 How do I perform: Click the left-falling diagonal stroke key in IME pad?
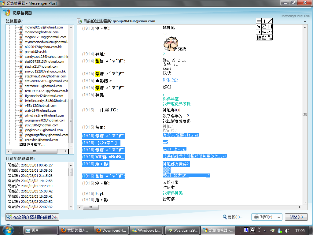[270, 21]
